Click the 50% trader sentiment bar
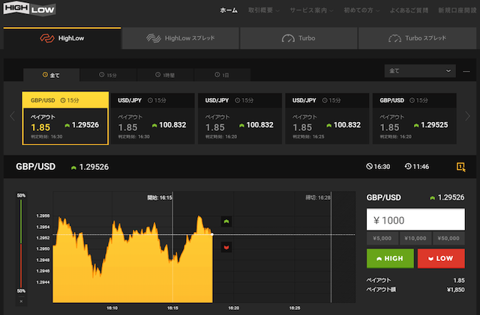Image resolution: width=480 pixels, height=315 pixels. (21, 243)
